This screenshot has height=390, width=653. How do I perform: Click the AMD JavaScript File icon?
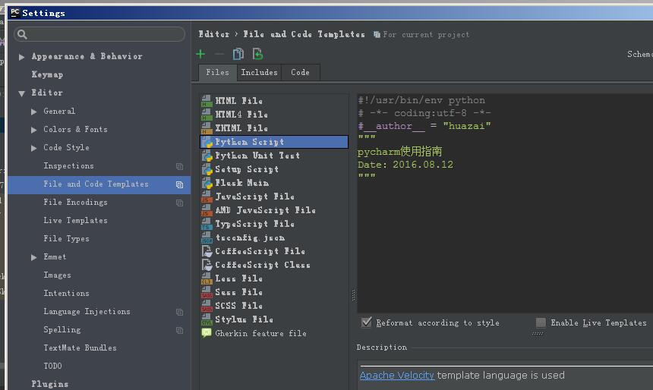coord(207,210)
